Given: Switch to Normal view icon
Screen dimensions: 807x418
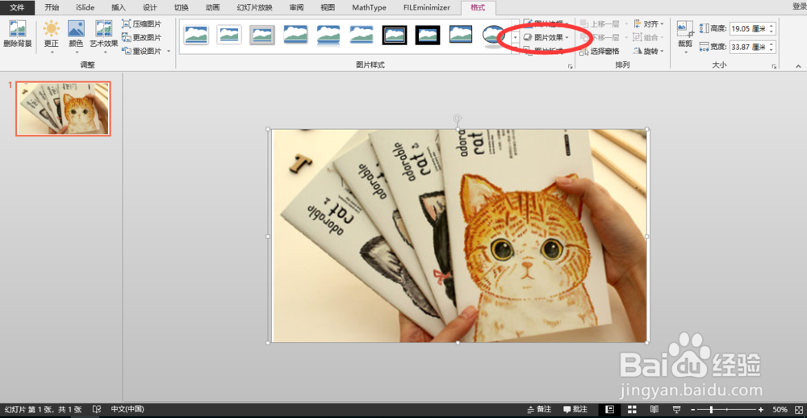Looking at the screenshot, I should coord(610,409).
